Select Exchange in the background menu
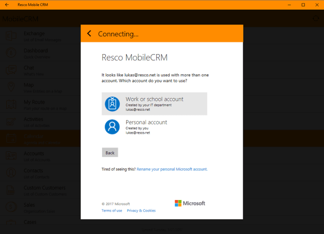324x234 pixels. pos(40,36)
